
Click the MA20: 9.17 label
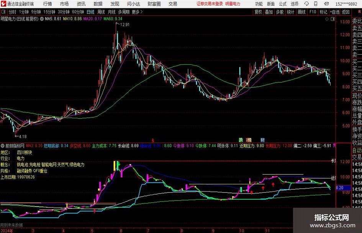(x=93, y=19)
